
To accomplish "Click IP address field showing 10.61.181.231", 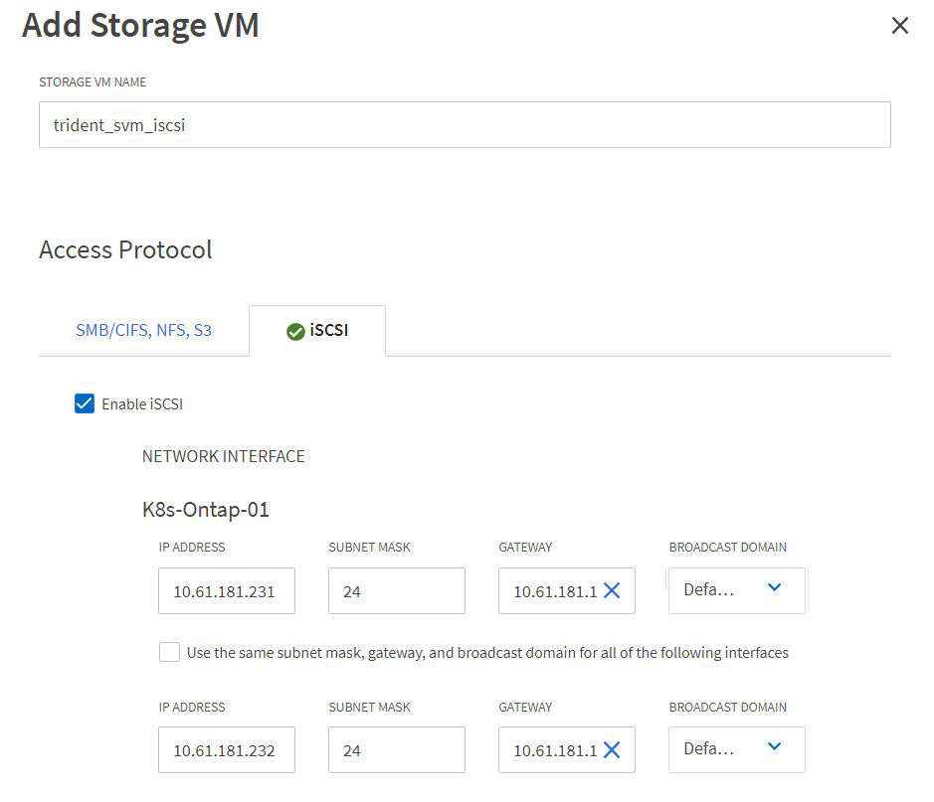I will (x=226, y=591).
